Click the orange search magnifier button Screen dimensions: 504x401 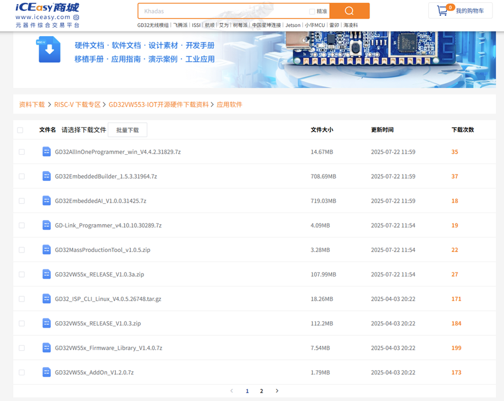pos(349,11)
